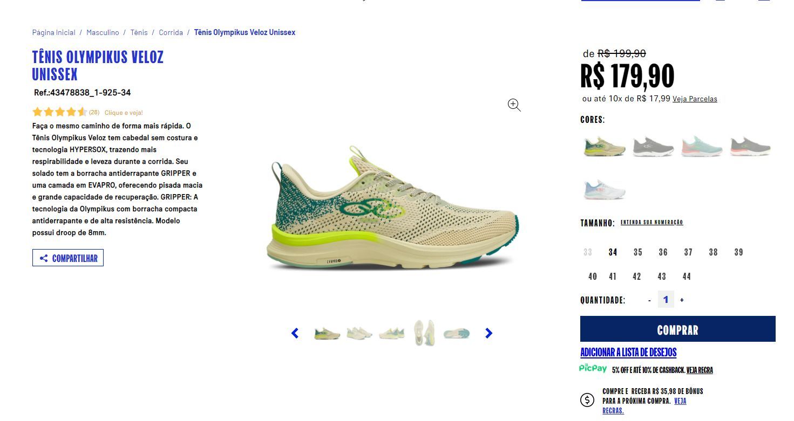
Task: Choose size 42
Action: coord(637,277)
